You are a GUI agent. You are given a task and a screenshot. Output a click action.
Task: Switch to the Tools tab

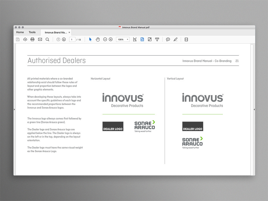[x=32, y=32]
